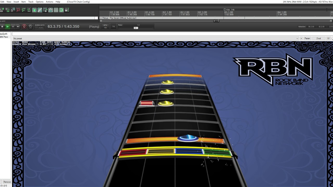Open the Actions menu
The width and height of the screenshot is (333, 187).
point(49,2)
